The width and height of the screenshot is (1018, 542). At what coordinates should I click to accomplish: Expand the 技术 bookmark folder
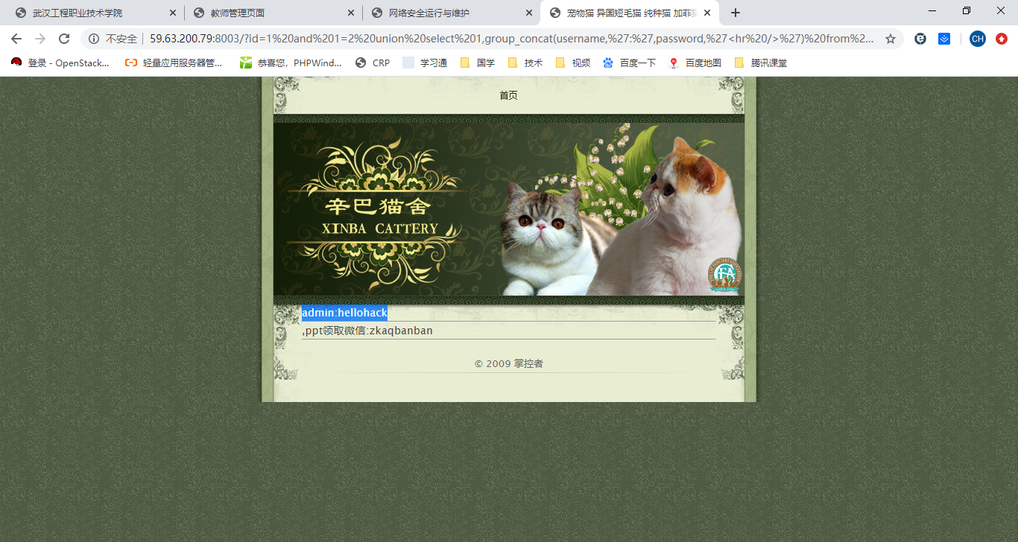click(525, 63)
